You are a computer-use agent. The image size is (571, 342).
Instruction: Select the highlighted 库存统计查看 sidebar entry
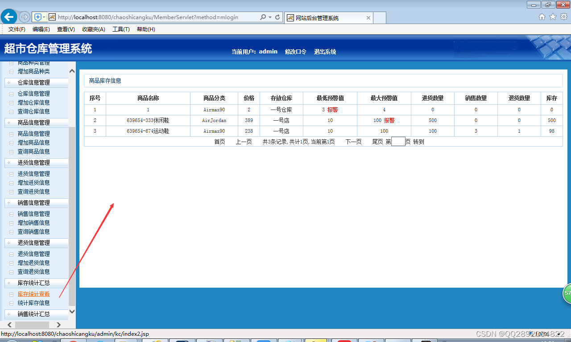pos(33,294)
